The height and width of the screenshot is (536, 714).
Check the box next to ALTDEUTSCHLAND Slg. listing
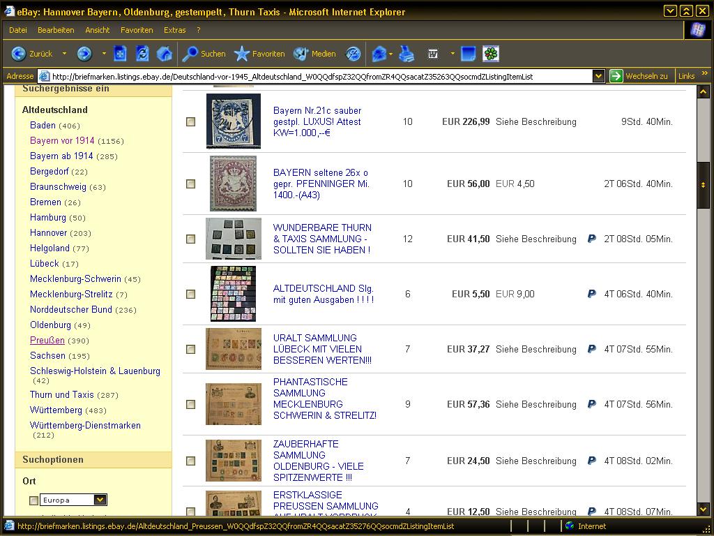pyautogui.click(x=191, y=294)
